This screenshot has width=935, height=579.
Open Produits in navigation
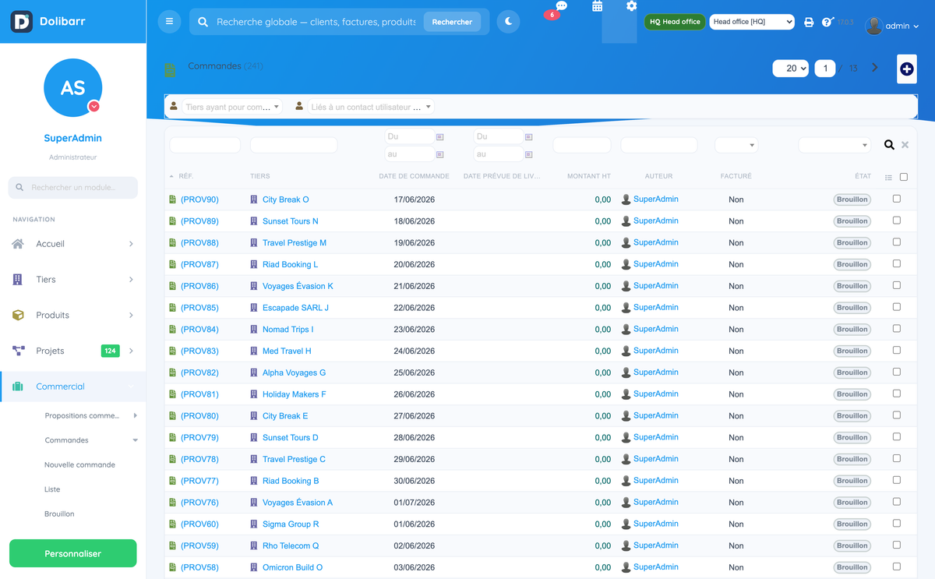tap(72, 316)
